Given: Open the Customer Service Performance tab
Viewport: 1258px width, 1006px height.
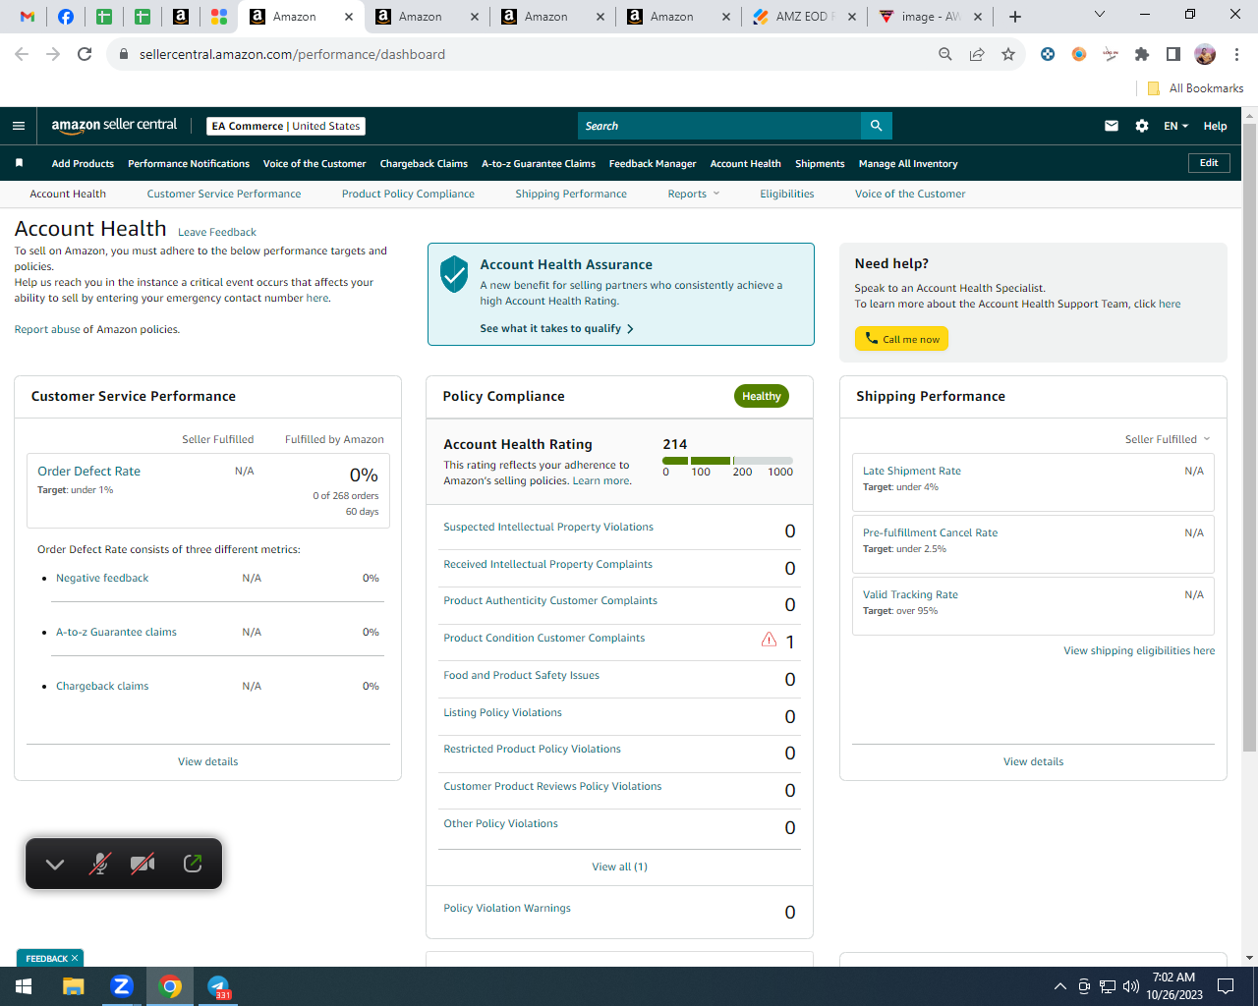Looking at the screenshot, I should coord(224,194).
